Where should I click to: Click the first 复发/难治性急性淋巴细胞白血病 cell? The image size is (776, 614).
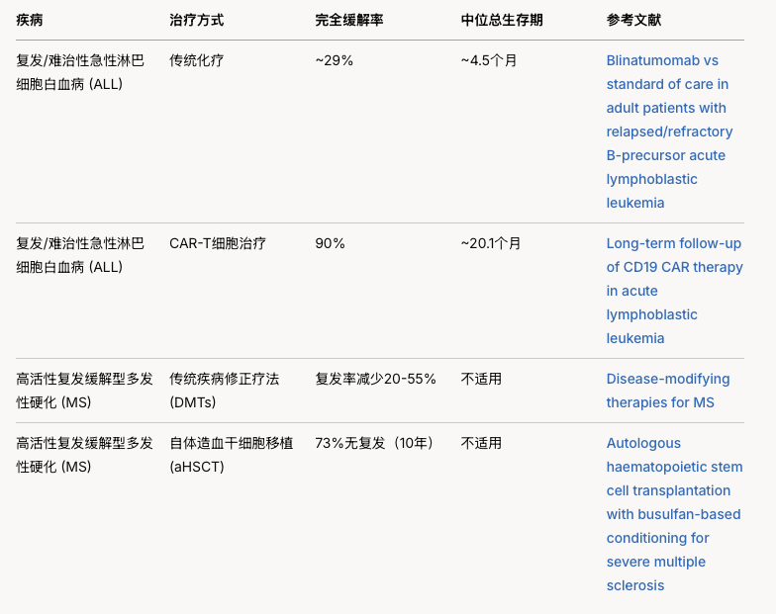(x=79, y=72)
